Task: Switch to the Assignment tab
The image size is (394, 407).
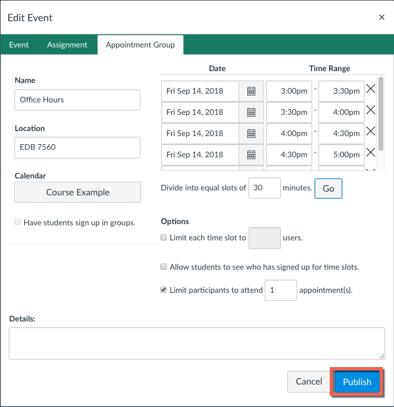Action: pos(67,45)
